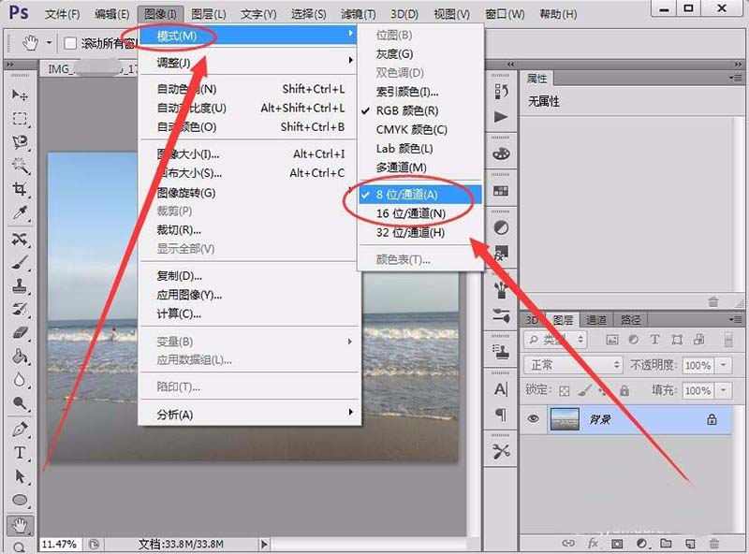The width and height of the screenshot is (749, 554).
Task: Switch to the 通道 tab
Action: pyautogui.click(x=596, y=319)
